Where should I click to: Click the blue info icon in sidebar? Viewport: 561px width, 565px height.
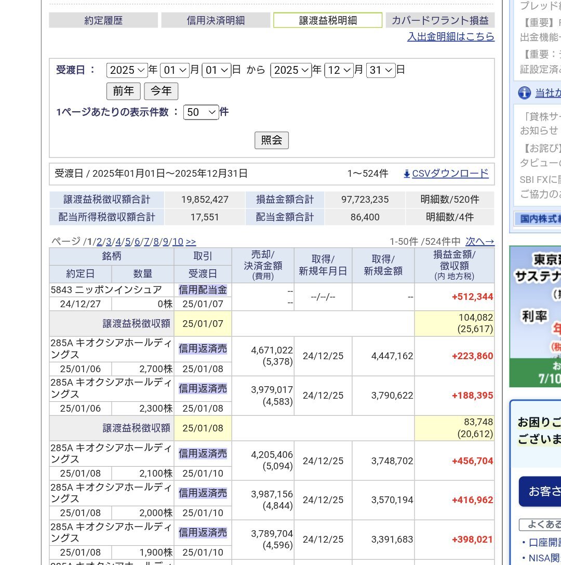524,93
